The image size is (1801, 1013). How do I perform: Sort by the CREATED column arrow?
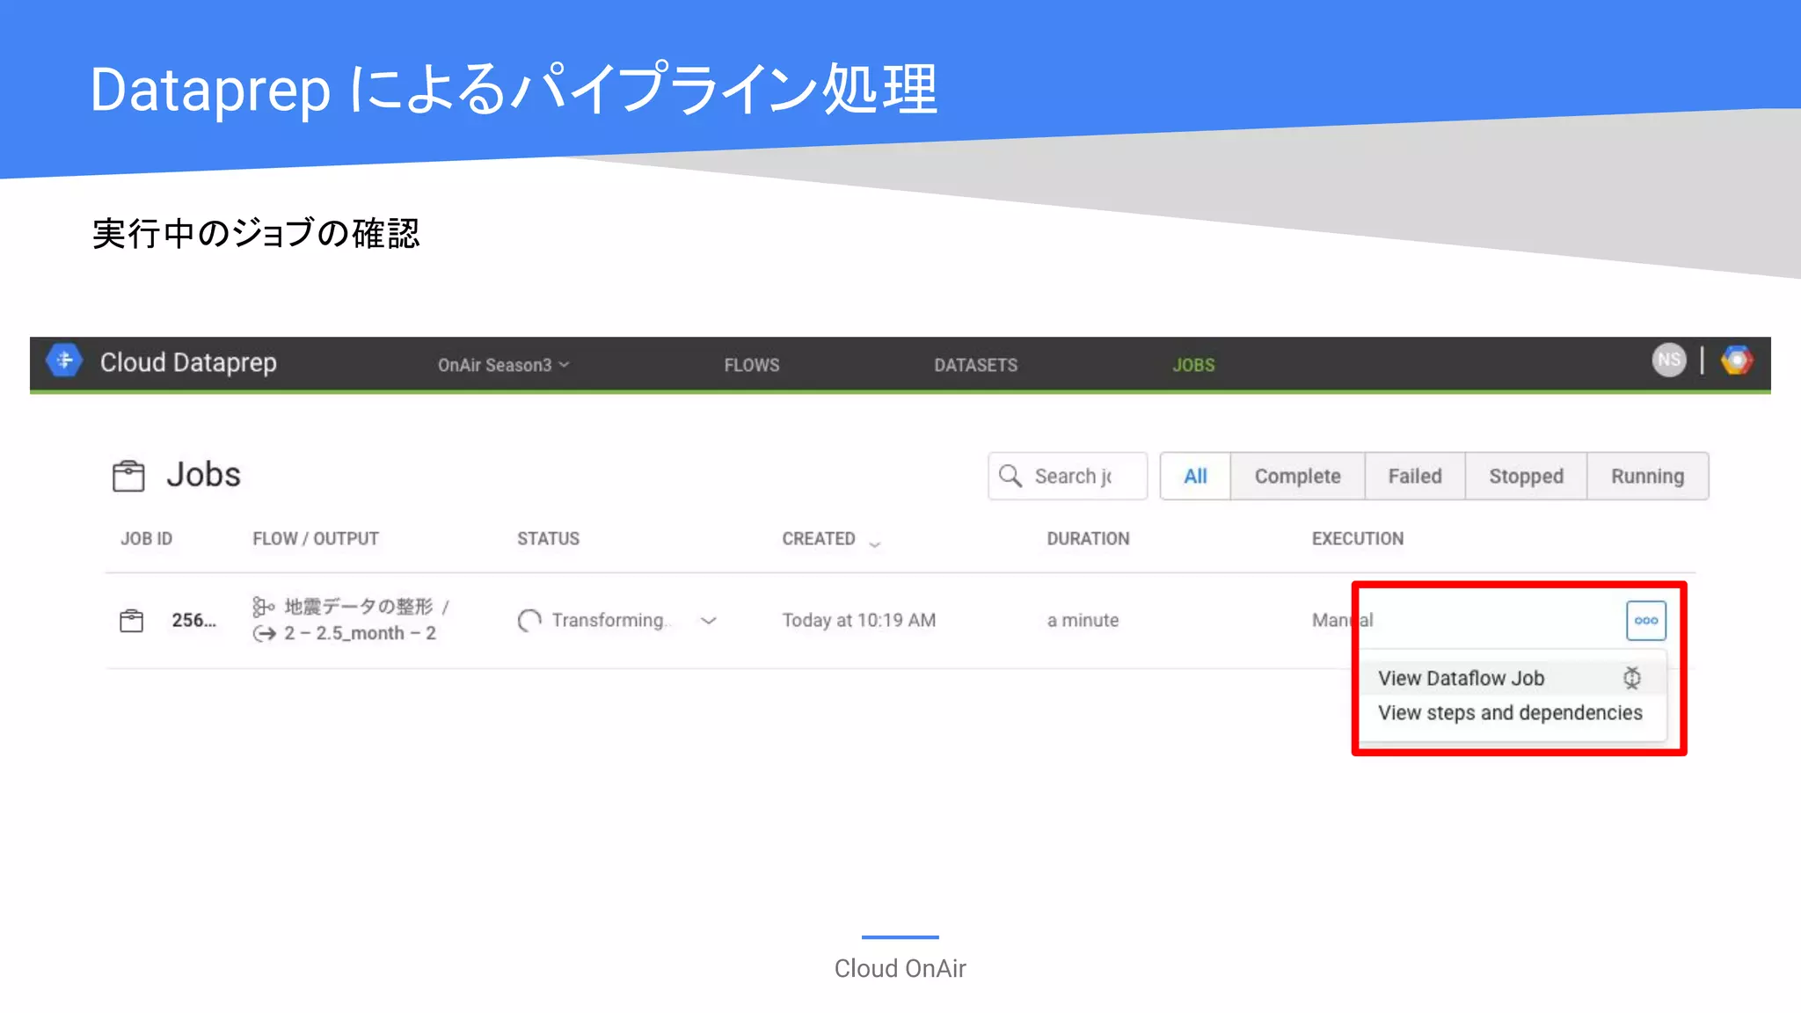tap(875, 544)
